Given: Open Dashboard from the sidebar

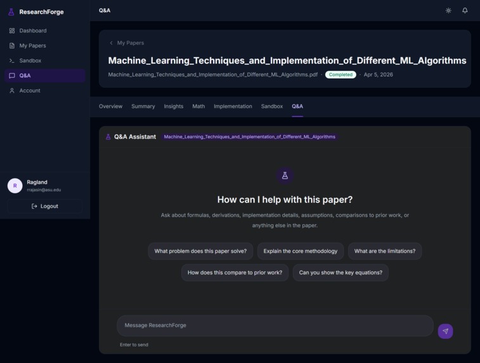Looking at the screenshot, I should pos(44,30).
